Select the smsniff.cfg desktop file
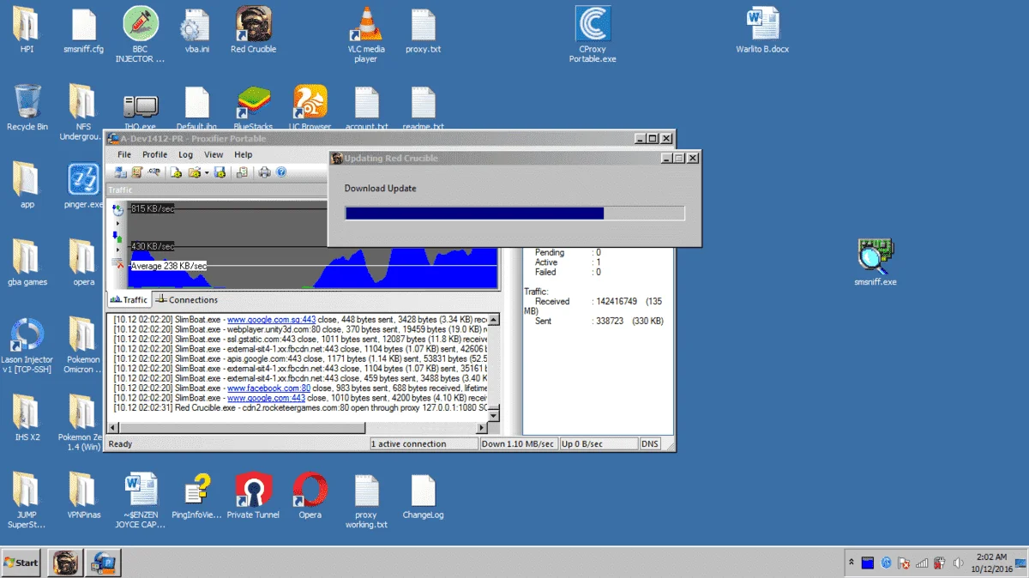Image resolution: width=1029 pixels, height=578 pixels. pyautogui.click(x=83, y=31)
